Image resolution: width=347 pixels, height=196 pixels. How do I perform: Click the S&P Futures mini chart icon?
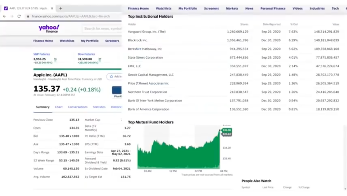click(55, 60)
